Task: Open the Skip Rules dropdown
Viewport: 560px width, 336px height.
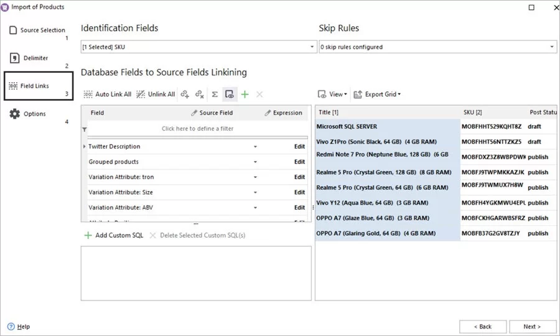Action: point(552,47)
